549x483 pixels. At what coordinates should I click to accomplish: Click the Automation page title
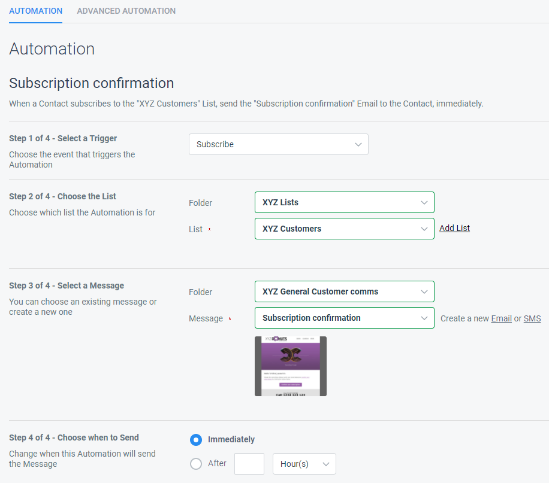coord(52,48)
